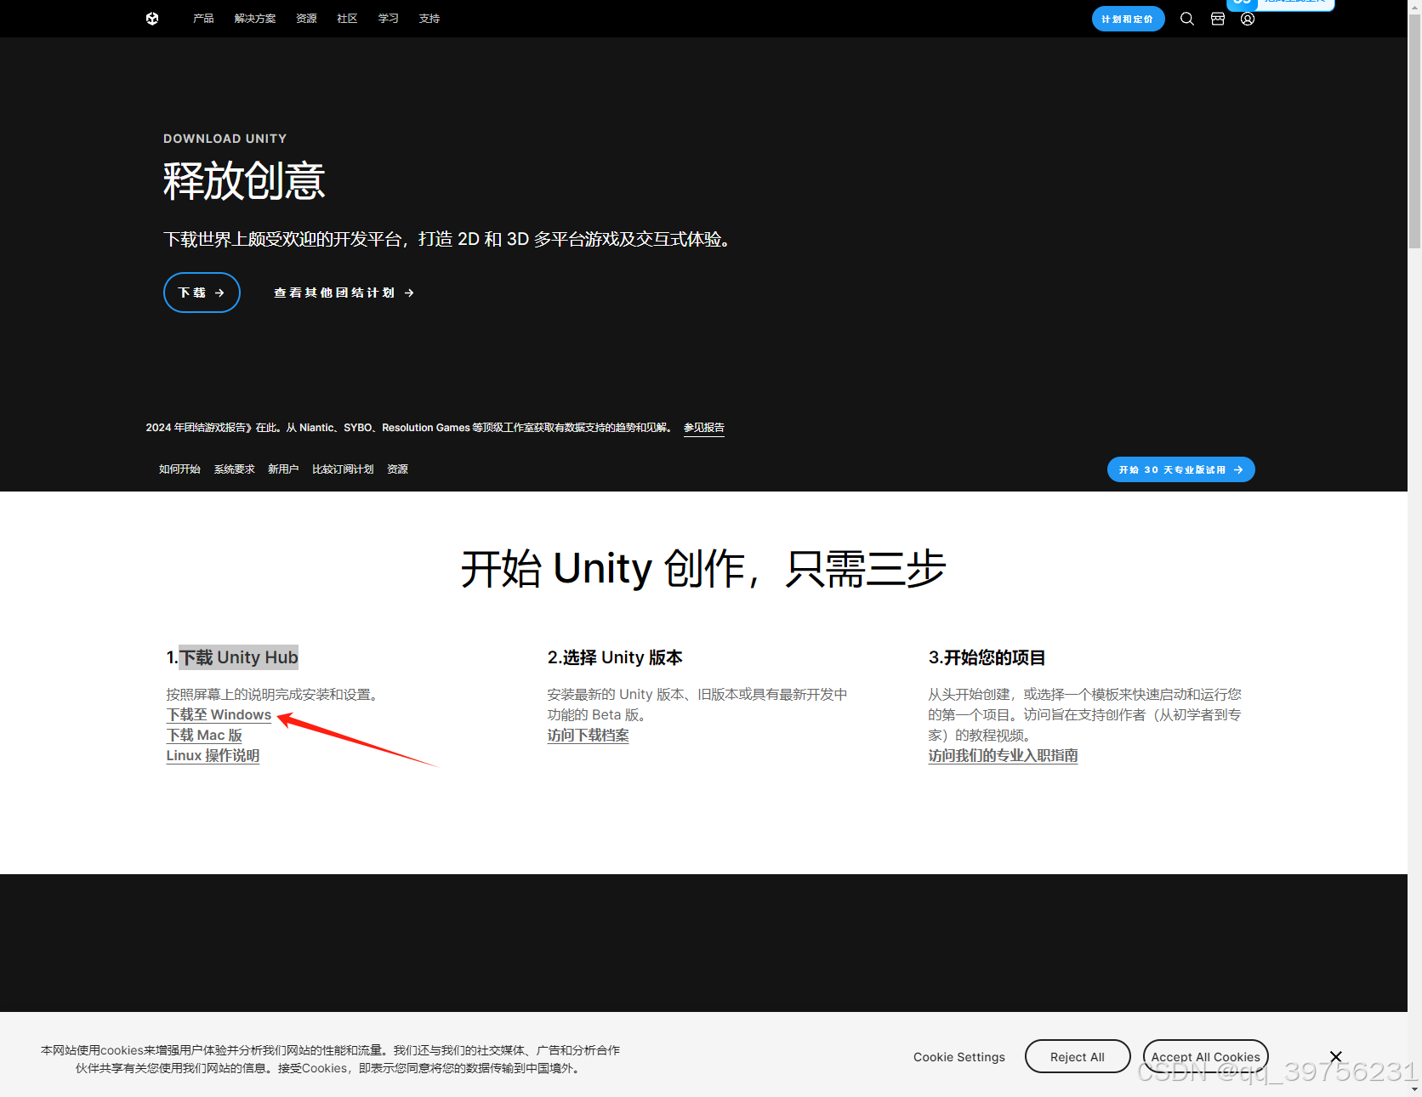The width and height of the screenshot is (1422, 1097).
Task: Click the 下载 hero button
Action: click(202, 293)
